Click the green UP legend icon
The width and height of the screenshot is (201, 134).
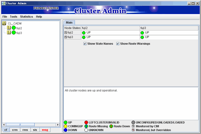coord(66,122)
